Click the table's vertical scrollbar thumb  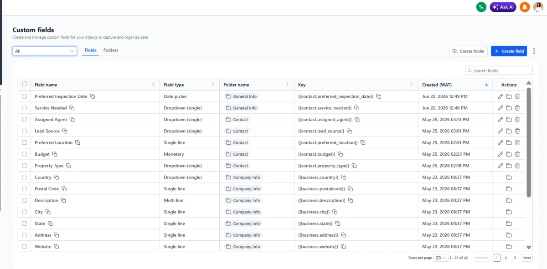point(529,142)
